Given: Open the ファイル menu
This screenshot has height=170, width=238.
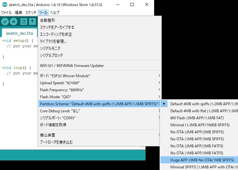Looking at the screenshot, I should (x=6, y=12).
